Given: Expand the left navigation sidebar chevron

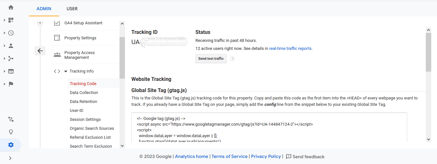Looking at the screenshot, I should [10, 158].
